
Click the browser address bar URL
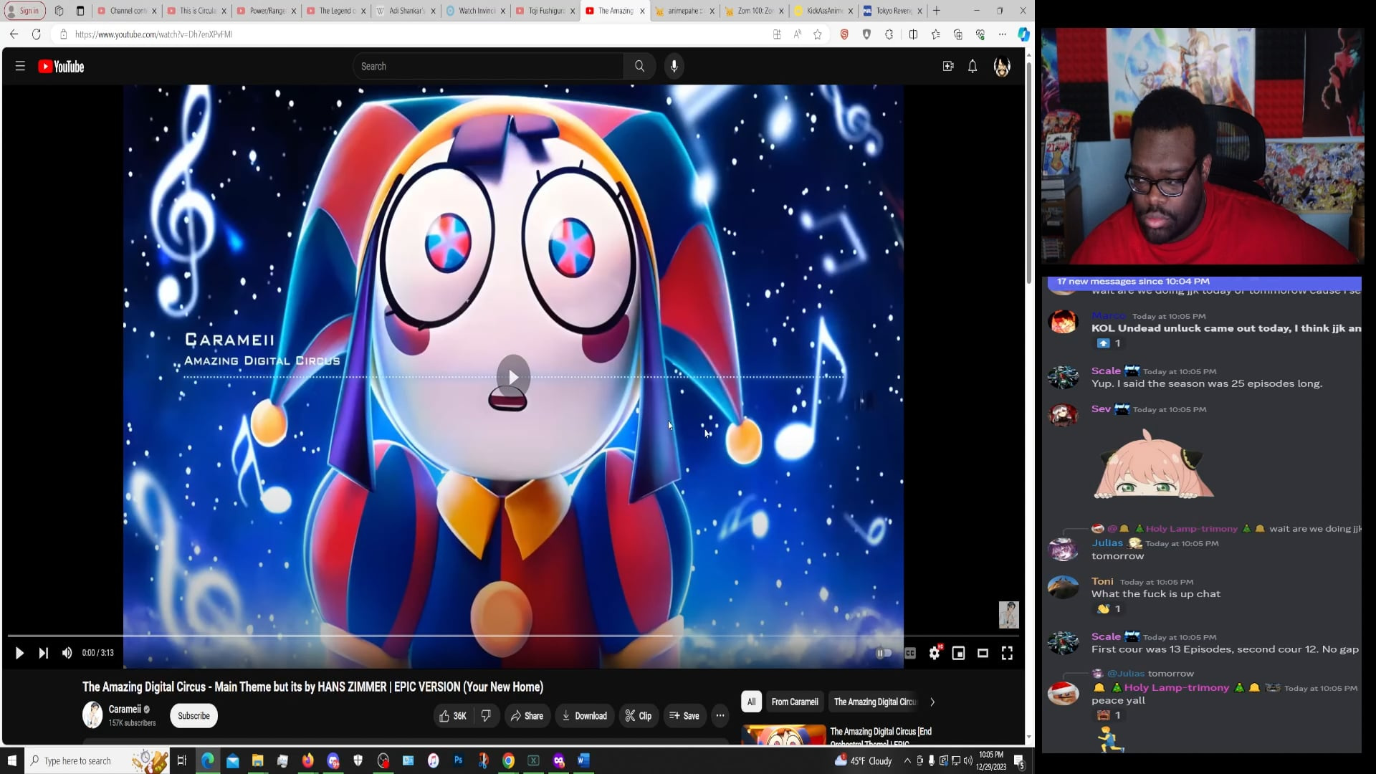point(153,34)
